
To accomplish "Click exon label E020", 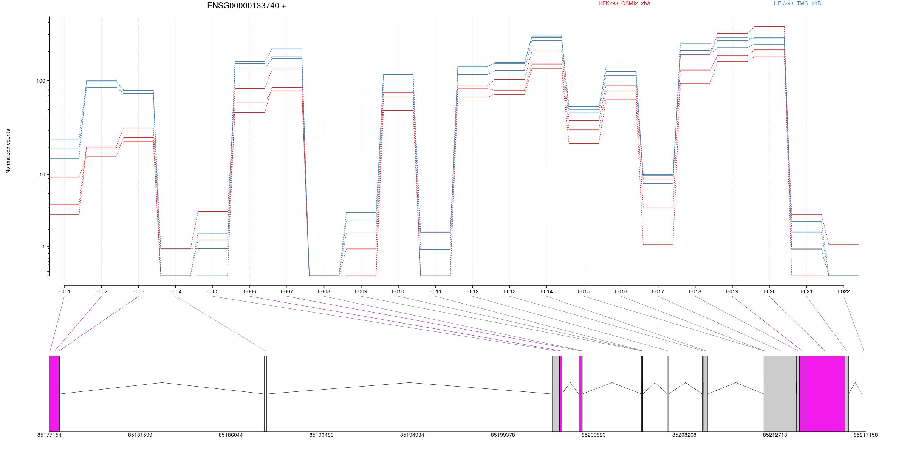I will click(x=769, y=291).
